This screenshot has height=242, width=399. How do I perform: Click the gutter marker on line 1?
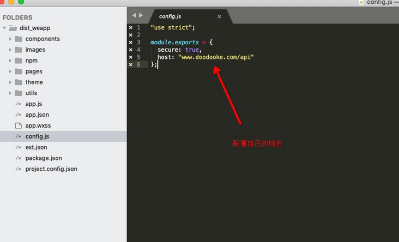130,27
